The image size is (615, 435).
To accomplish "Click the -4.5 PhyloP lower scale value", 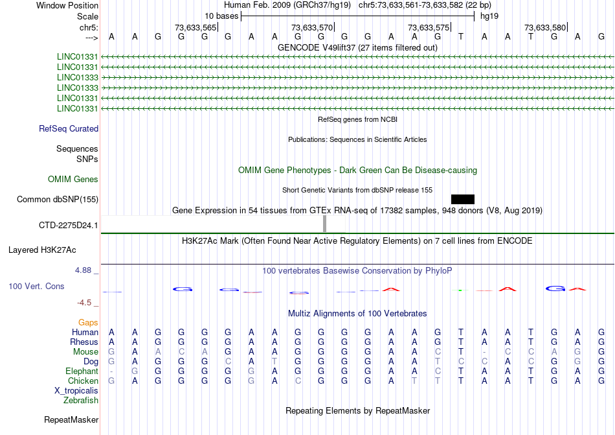I will click(84, 302).
